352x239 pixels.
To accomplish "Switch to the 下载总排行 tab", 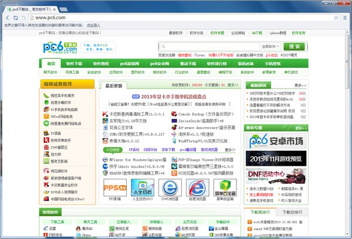I will [x=292, y=212].
